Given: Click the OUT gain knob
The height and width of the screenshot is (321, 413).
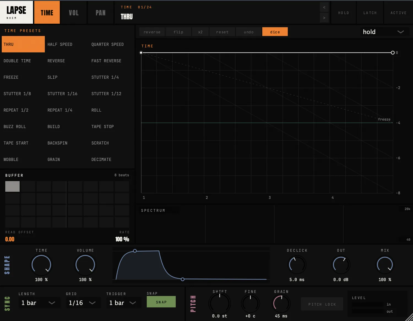Looking at the screenshot, I should pyautogui.click(x=341, y=265).
